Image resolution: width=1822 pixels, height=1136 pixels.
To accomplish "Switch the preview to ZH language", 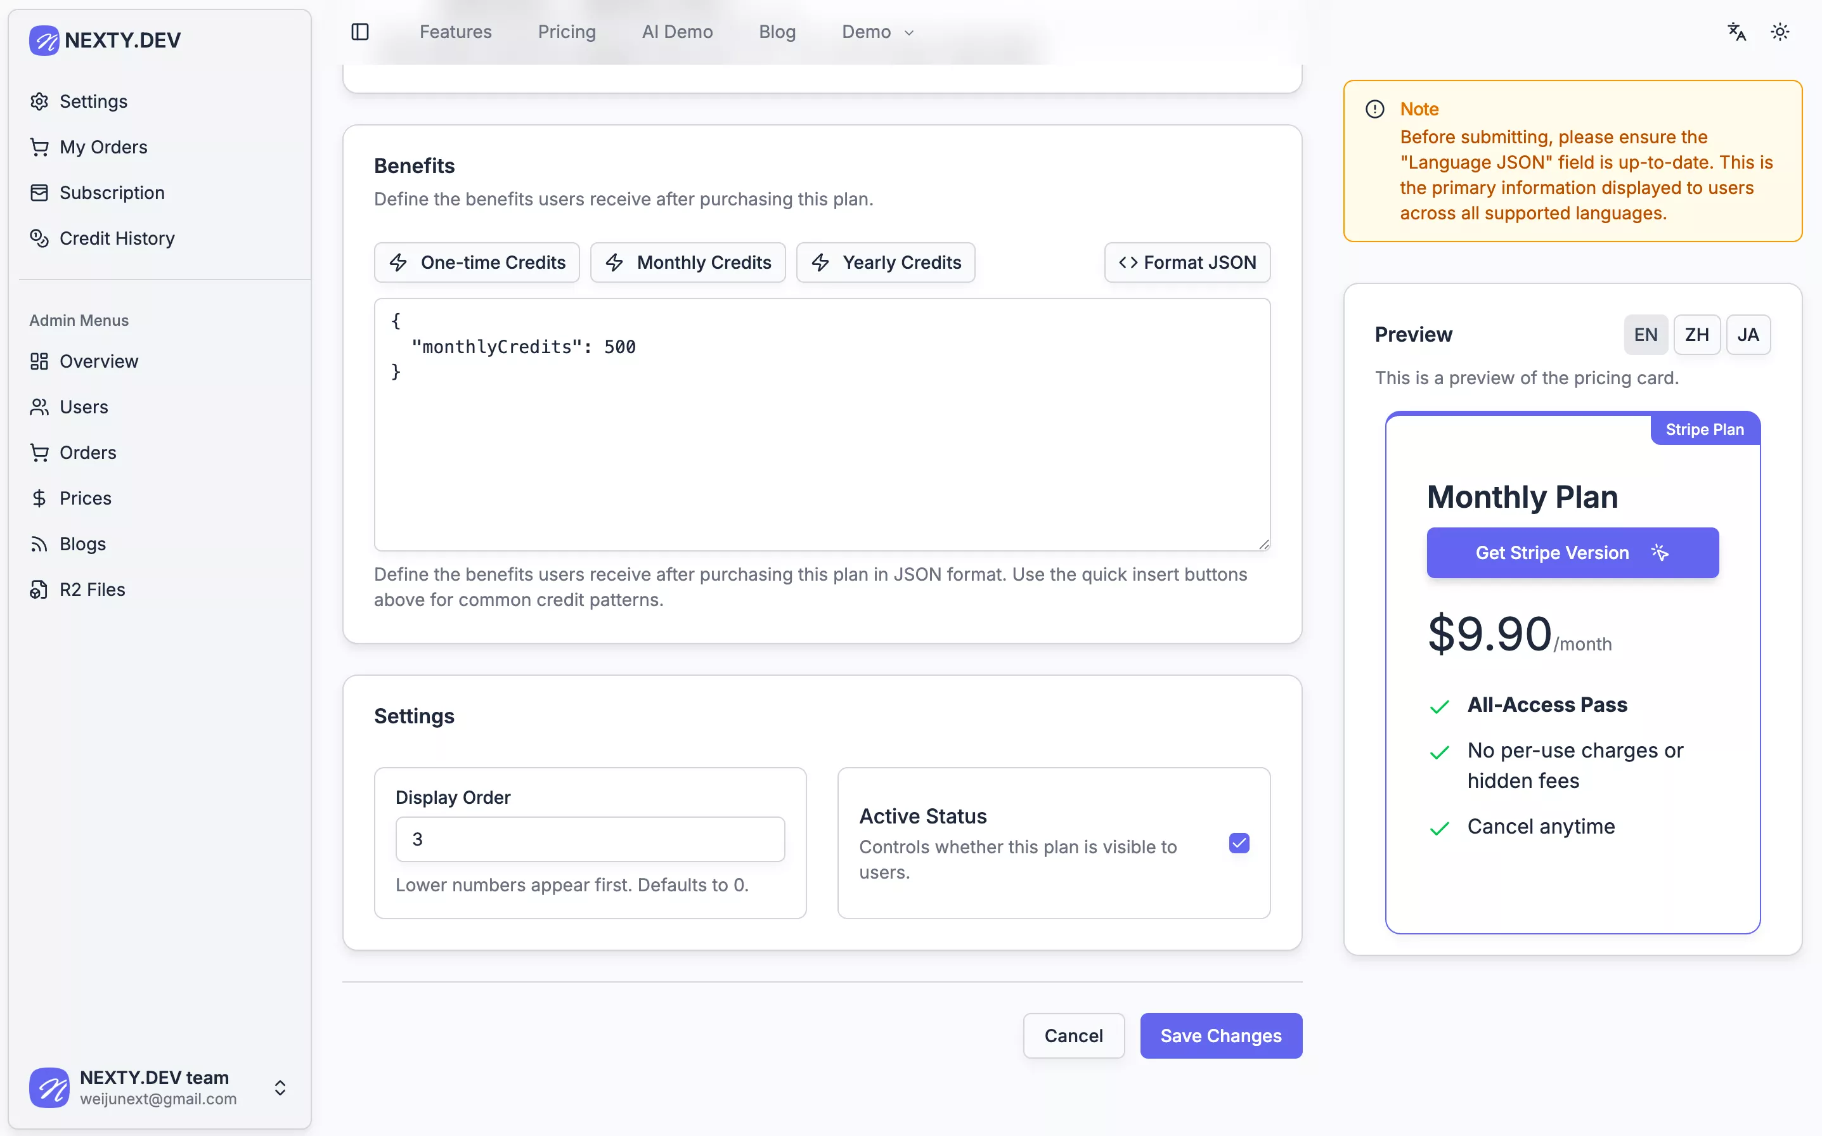I will 1696,334.
